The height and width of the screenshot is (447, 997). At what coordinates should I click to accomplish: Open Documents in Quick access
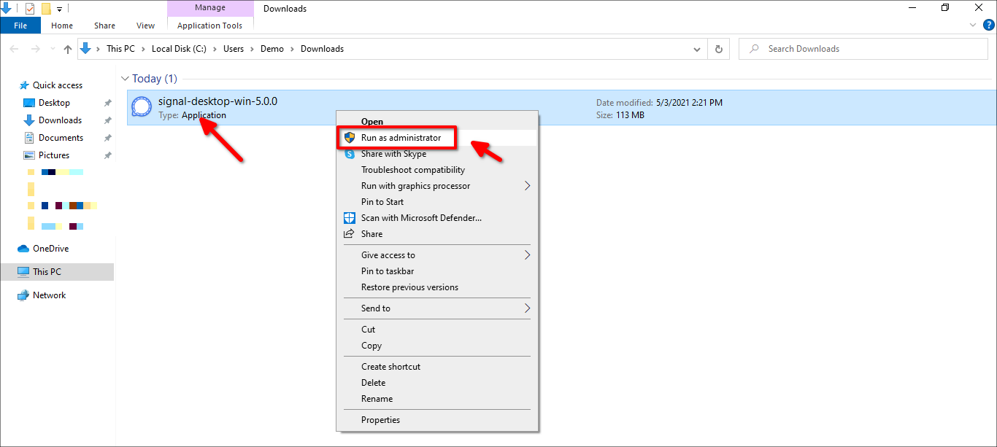[61, 138]
